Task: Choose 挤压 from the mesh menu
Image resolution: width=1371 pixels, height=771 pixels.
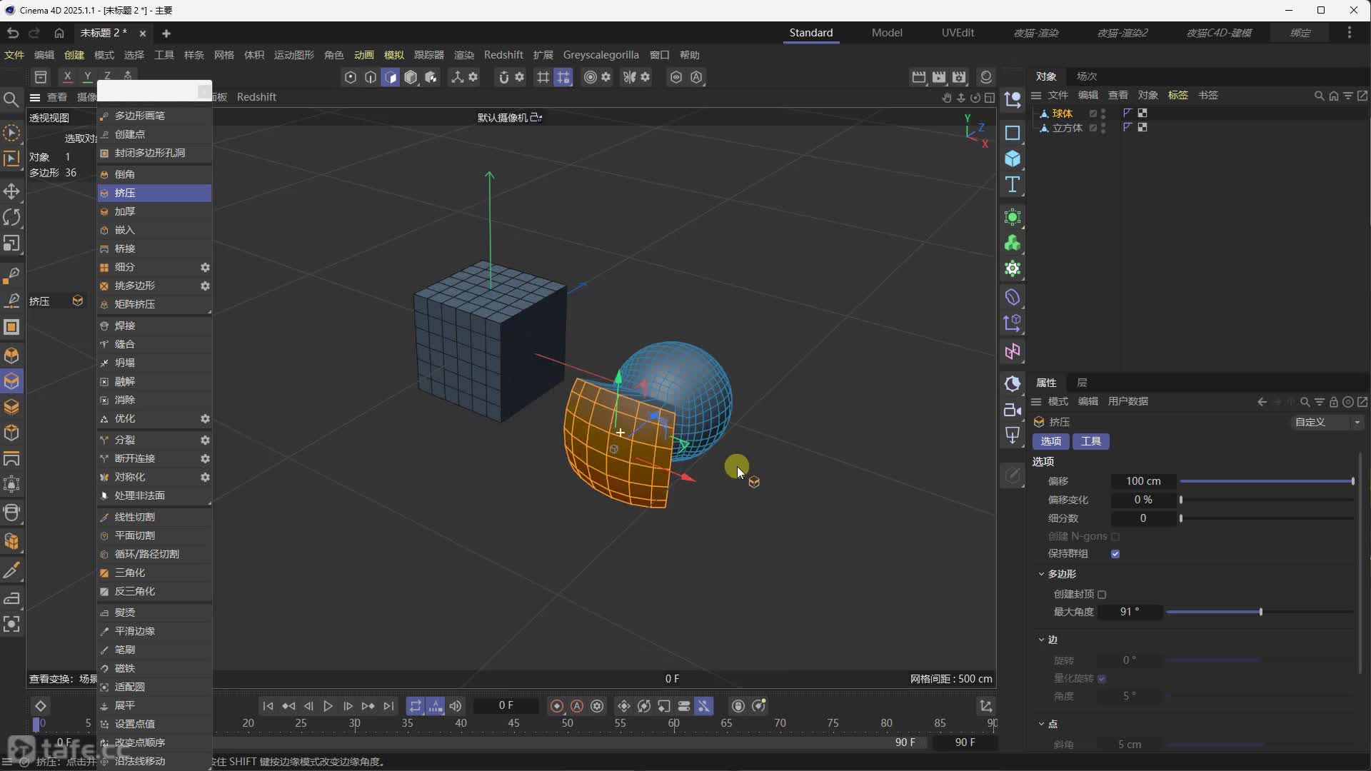Action: [x=154, y=193]
